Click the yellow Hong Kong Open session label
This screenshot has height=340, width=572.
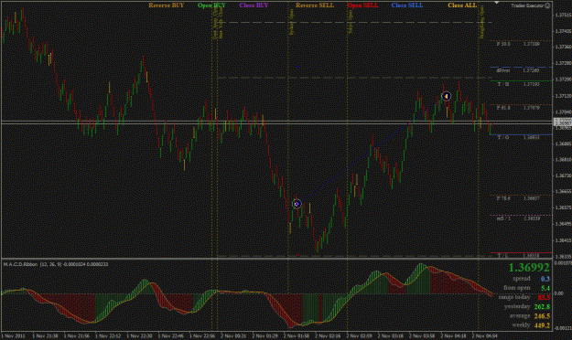click(482, 22)
